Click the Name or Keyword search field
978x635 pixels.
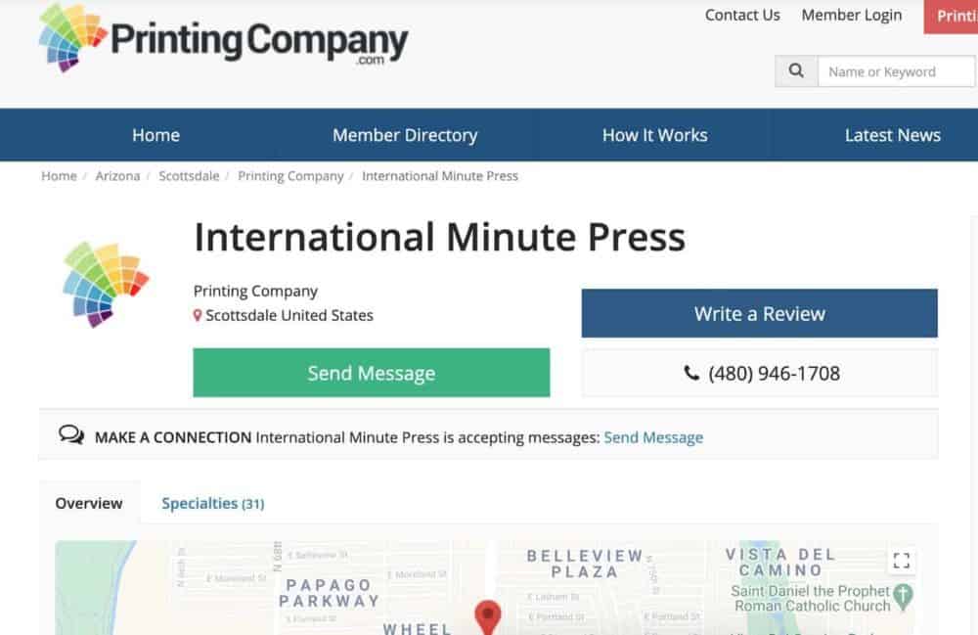tap(895, 70)
